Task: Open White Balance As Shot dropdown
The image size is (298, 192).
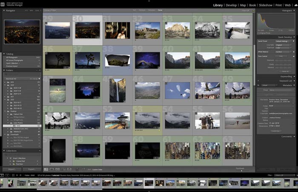Action: 283,52
